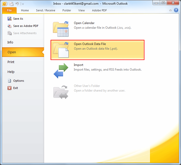Minimize the ribbon with the caret icon
181x165 pixels.
point(170,10)
